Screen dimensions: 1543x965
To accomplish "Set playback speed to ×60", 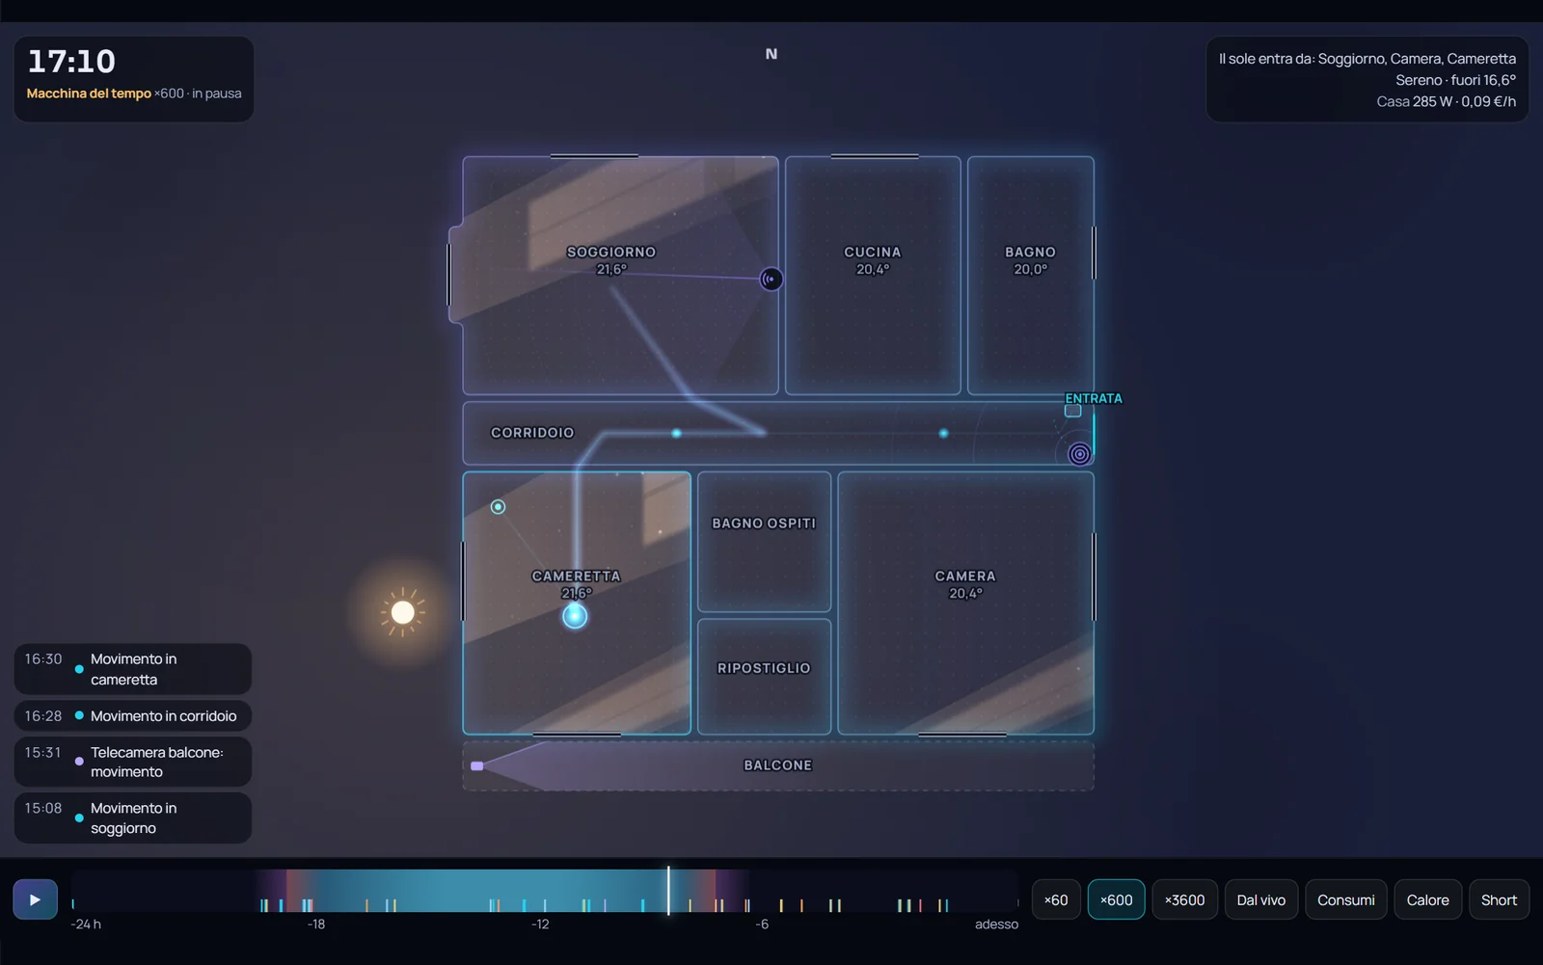I will pos(1056,899).
